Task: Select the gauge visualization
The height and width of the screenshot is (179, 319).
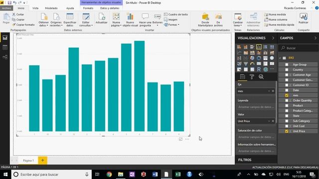Action: point(252,64)
